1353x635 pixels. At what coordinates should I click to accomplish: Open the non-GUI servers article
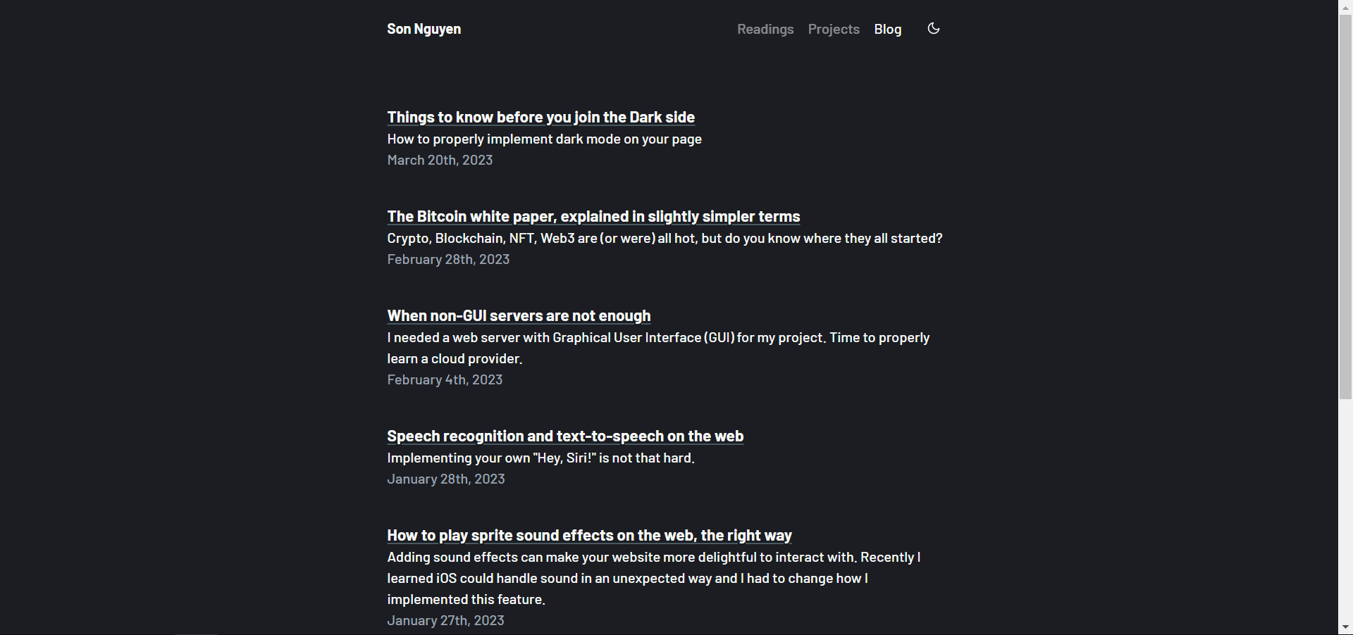click(x=519, y=316)
